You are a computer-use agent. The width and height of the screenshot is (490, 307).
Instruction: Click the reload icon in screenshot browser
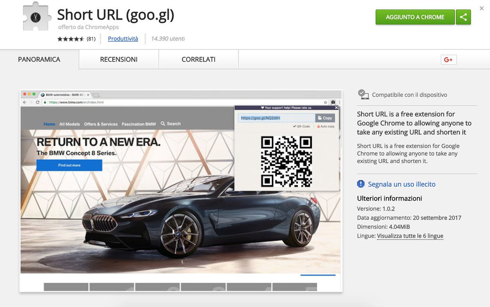[x=38, y=102]
